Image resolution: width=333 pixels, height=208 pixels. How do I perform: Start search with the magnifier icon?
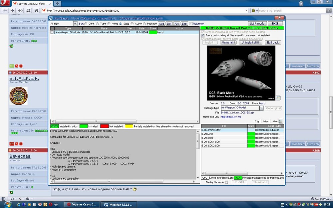pyautogui.click(x=329, y=10)
